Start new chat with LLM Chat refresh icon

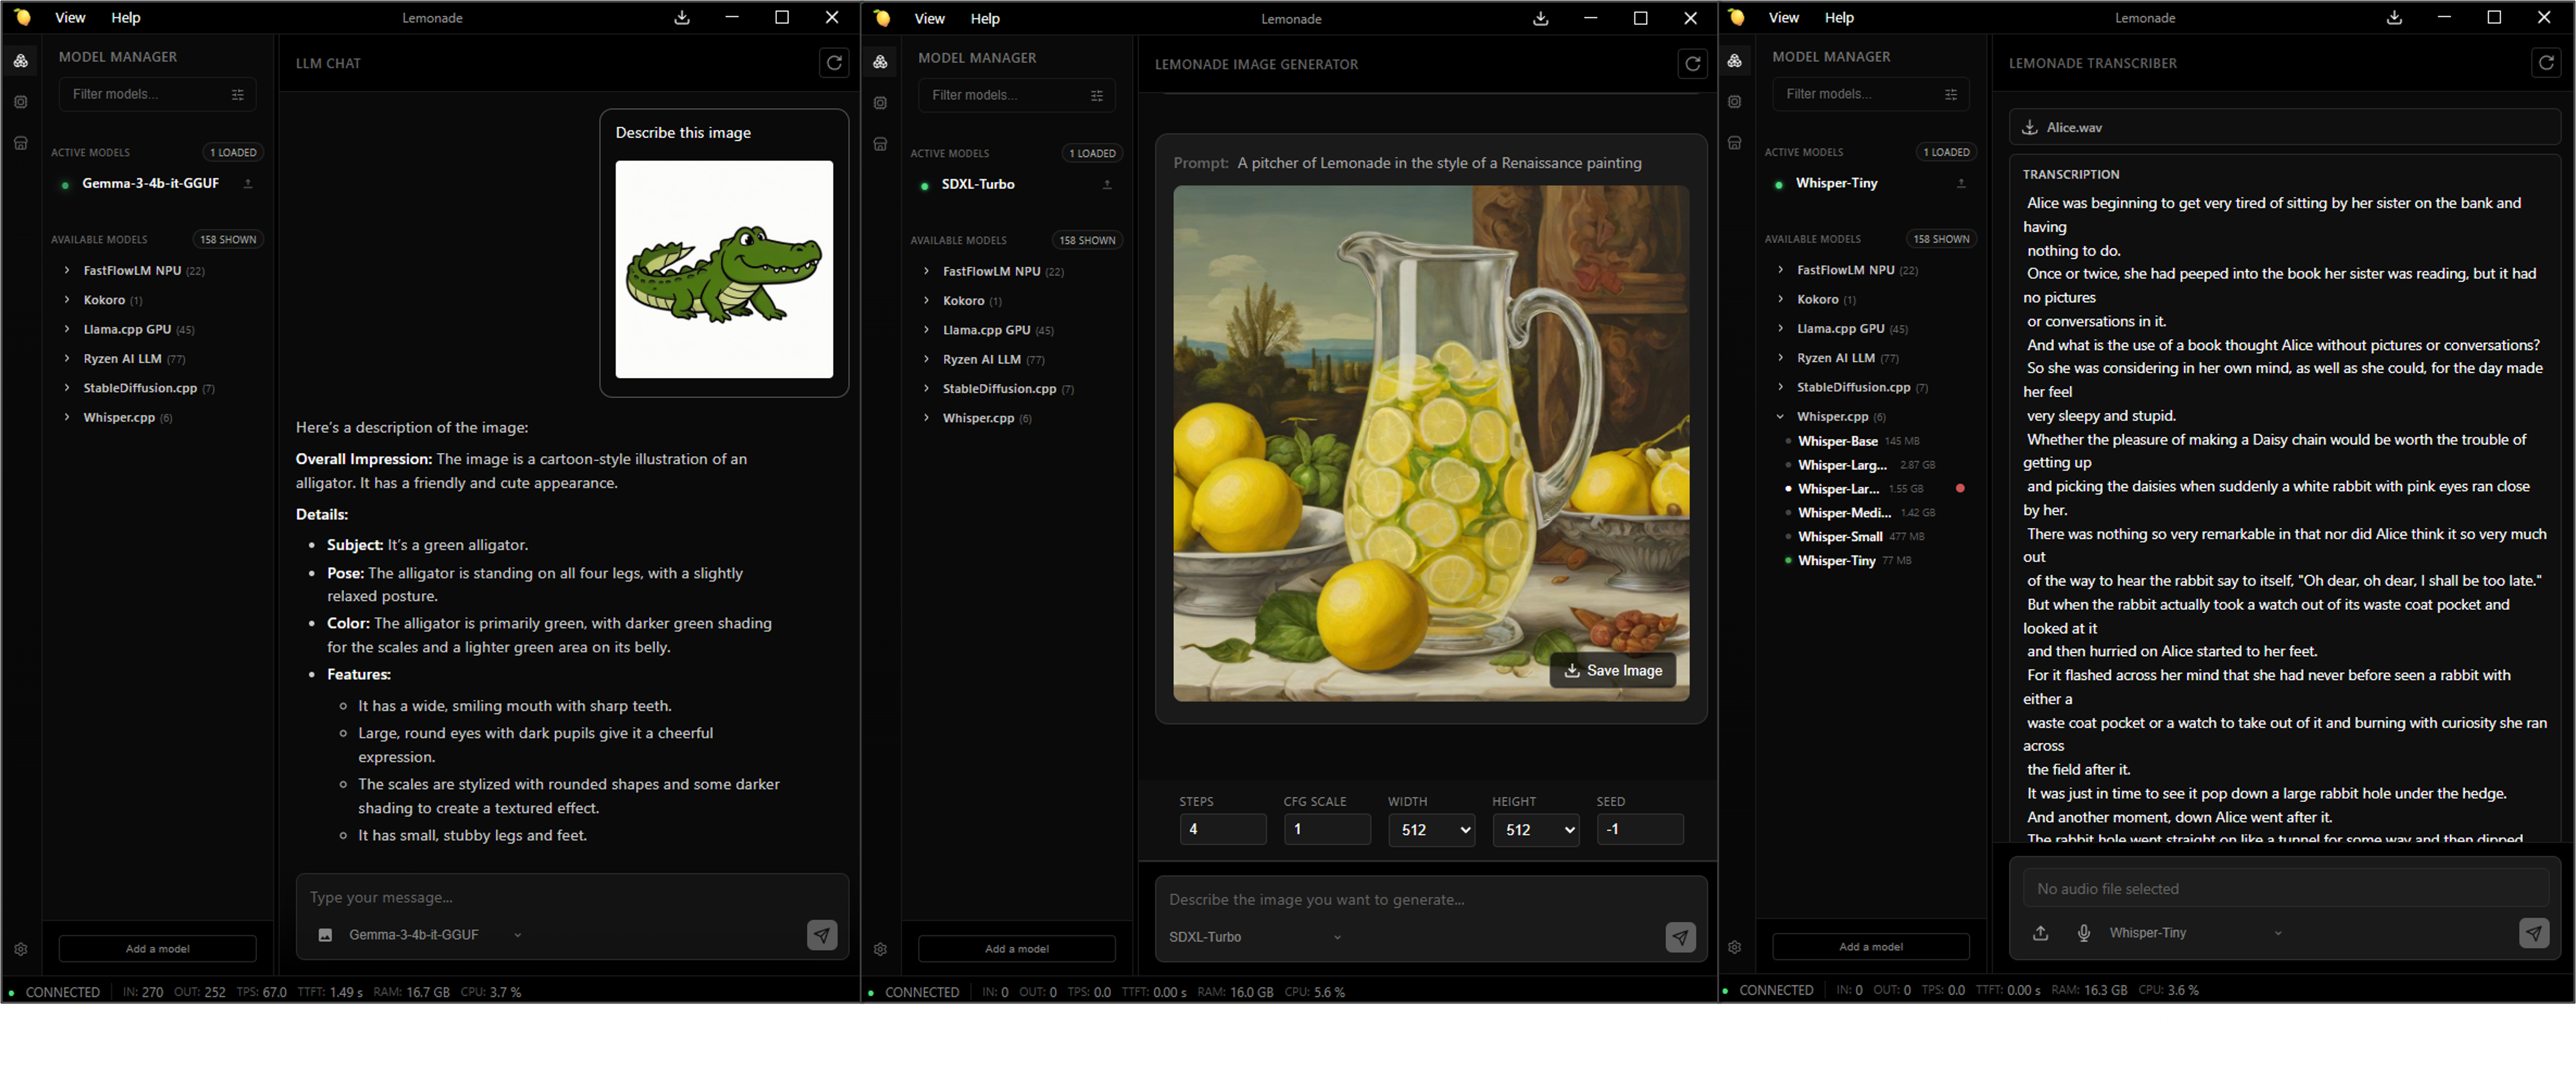(834, 63)
